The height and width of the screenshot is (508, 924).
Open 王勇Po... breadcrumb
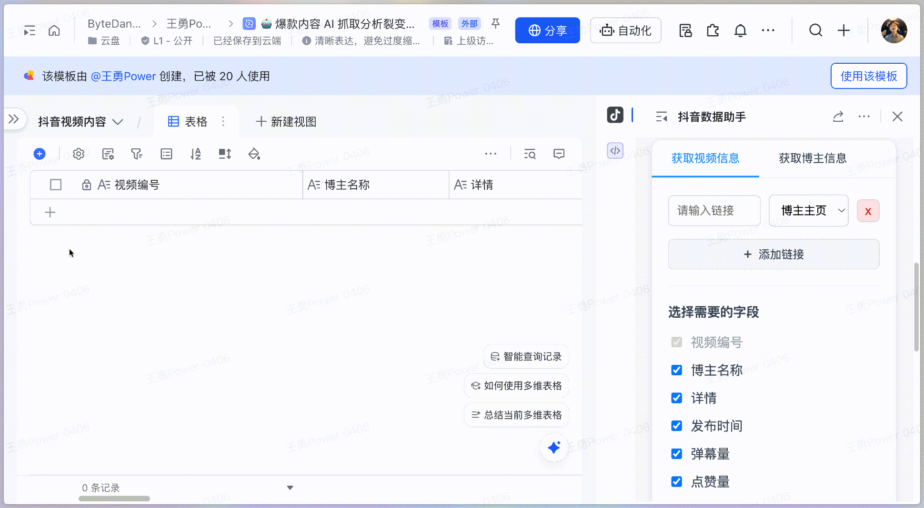pyautogui.click(x=189, y=24)
